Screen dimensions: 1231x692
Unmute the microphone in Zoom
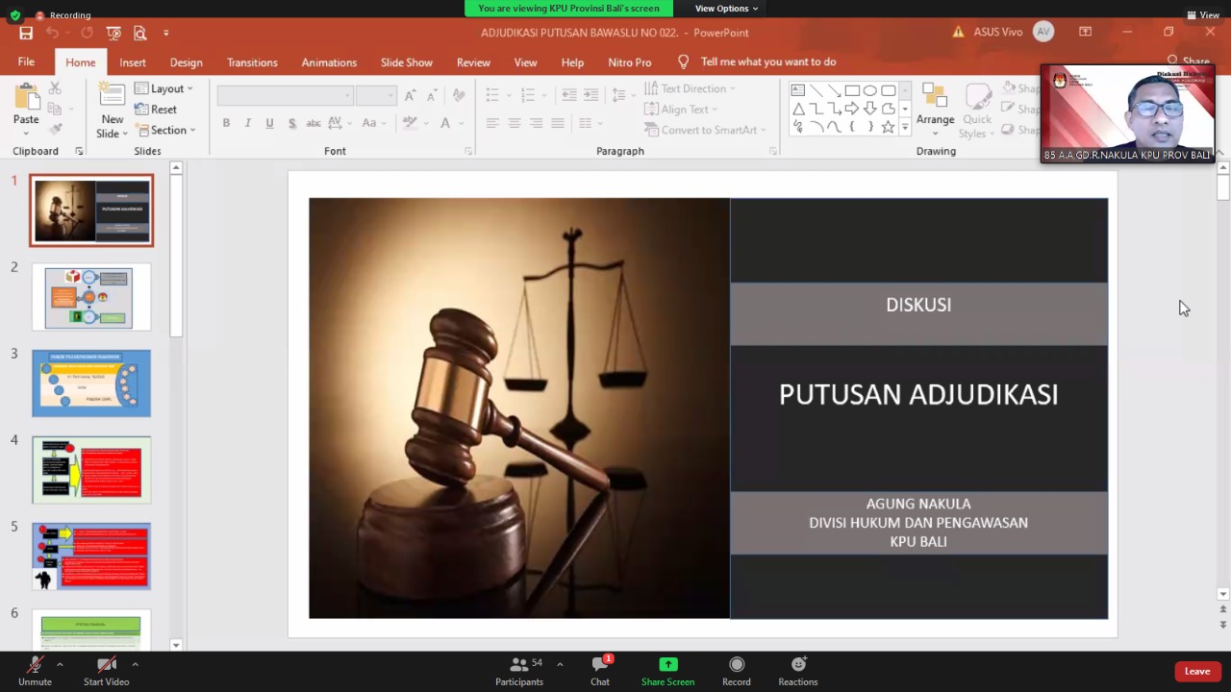pos(35,665)
